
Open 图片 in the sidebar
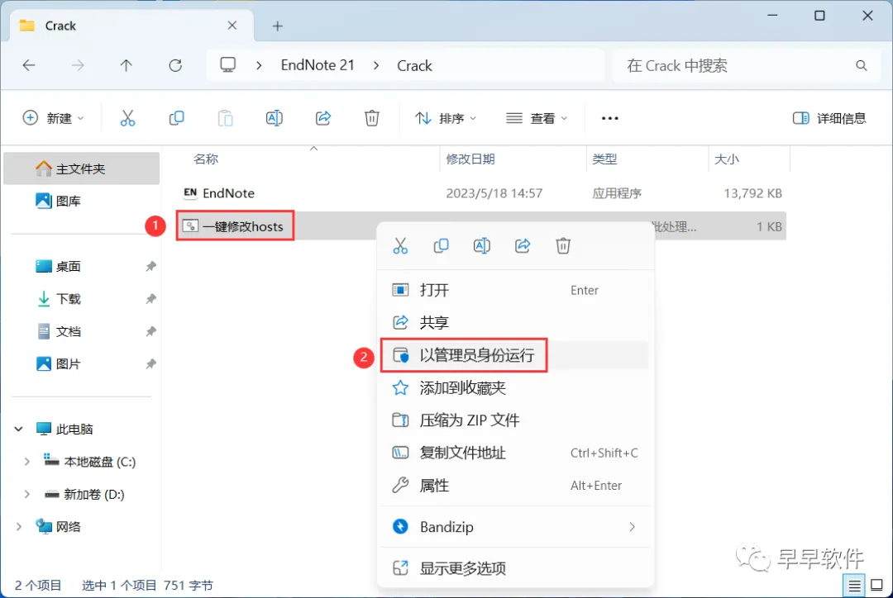tap(81, 363)
